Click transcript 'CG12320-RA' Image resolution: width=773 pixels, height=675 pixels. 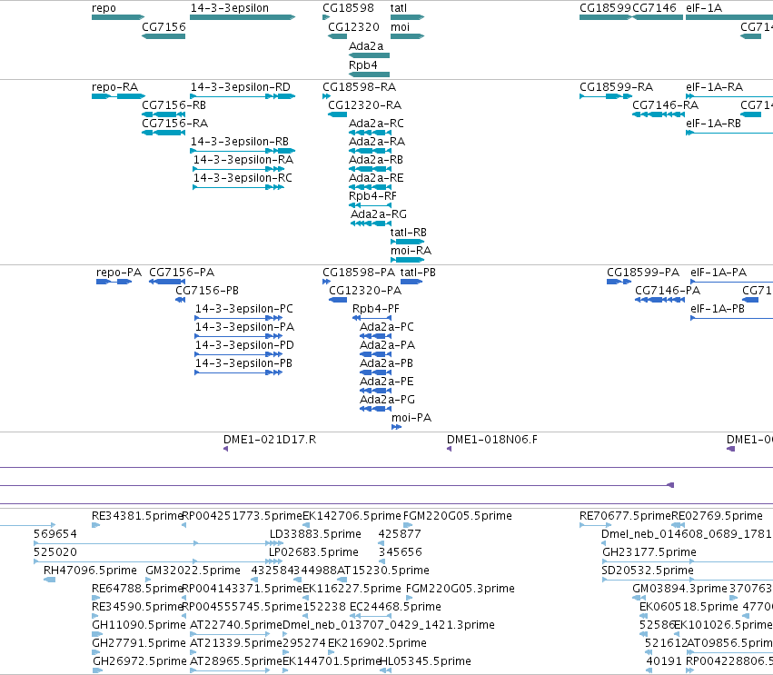click(x=365, y=105)
